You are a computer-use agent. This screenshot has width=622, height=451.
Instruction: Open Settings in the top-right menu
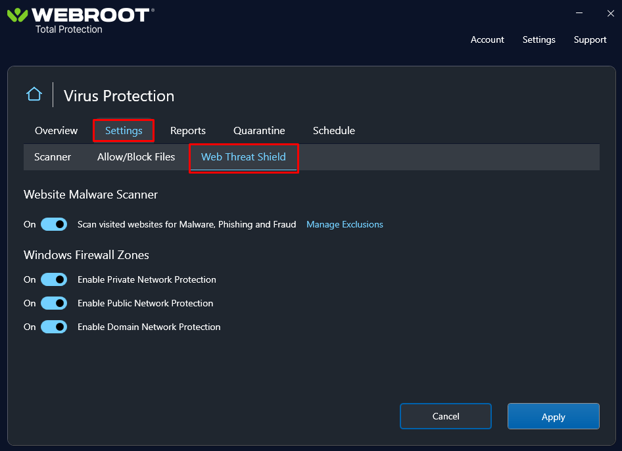pos(538,39)
